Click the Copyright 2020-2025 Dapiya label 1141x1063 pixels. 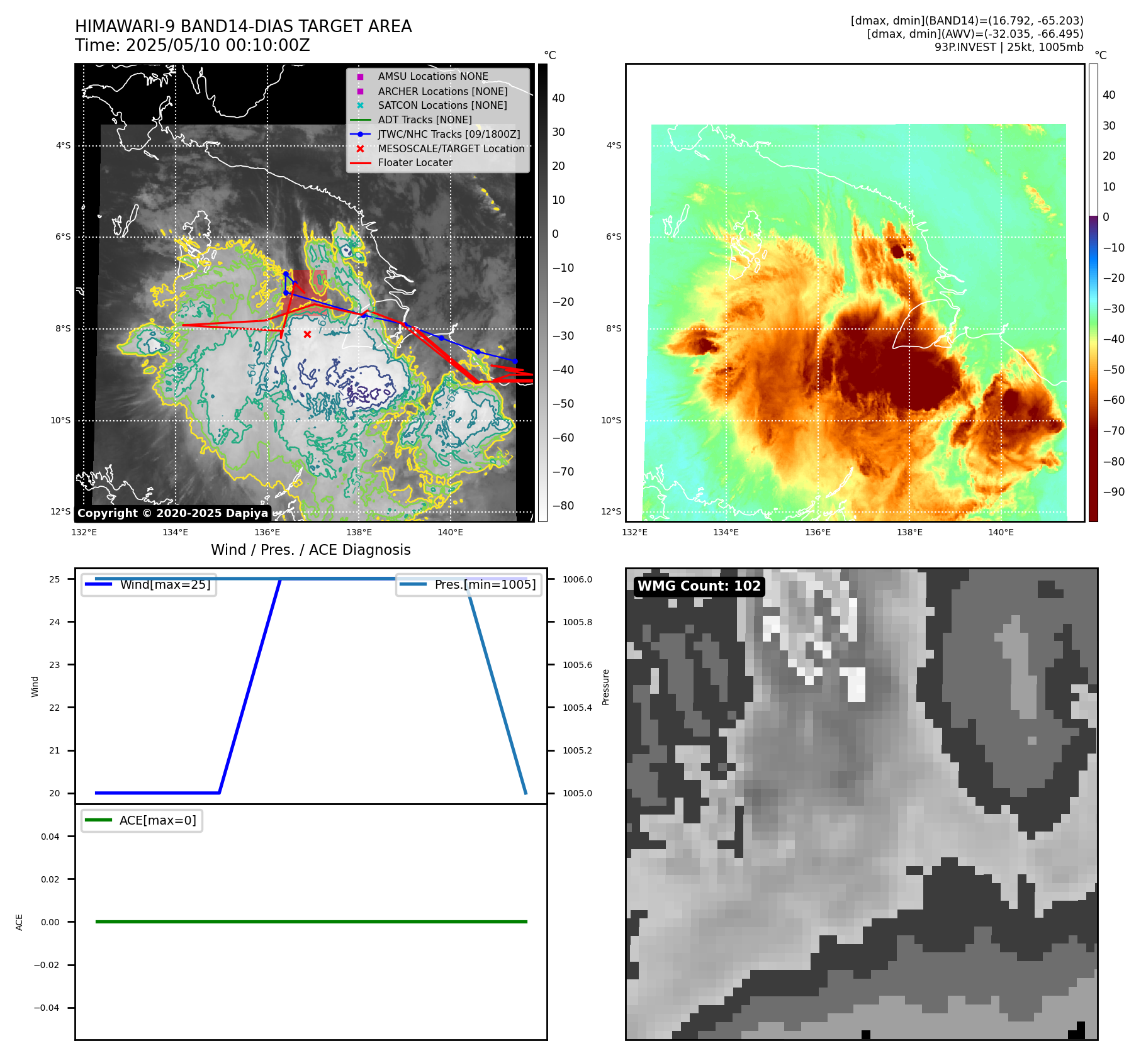click(x=172, y=513)
